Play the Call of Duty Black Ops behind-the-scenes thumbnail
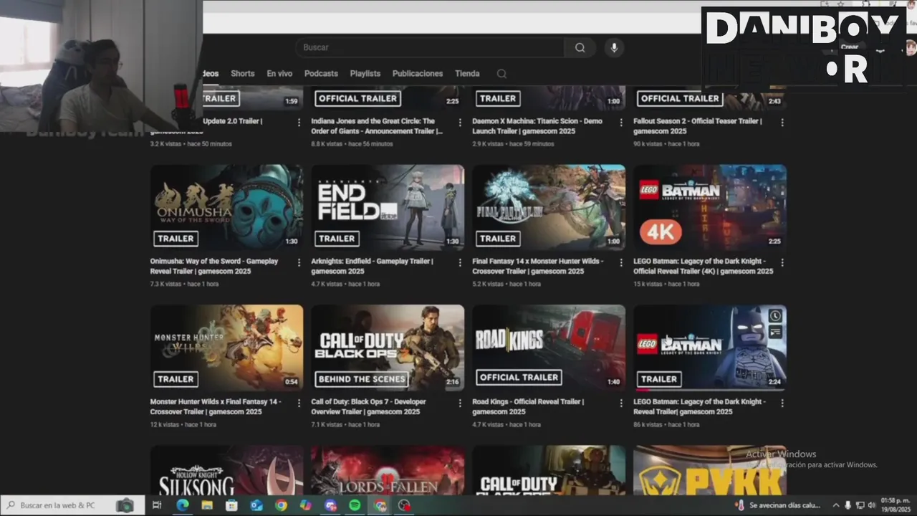Screen dimensions: 917x516 388,348
